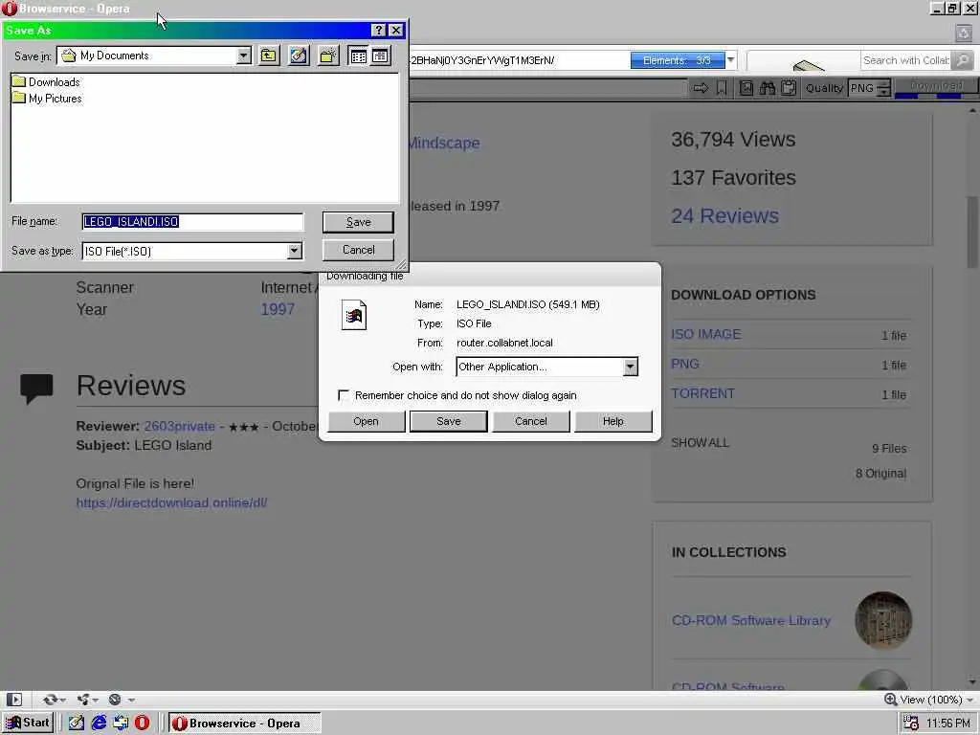Click the Reviews speech bubble icon

[36, 389]
